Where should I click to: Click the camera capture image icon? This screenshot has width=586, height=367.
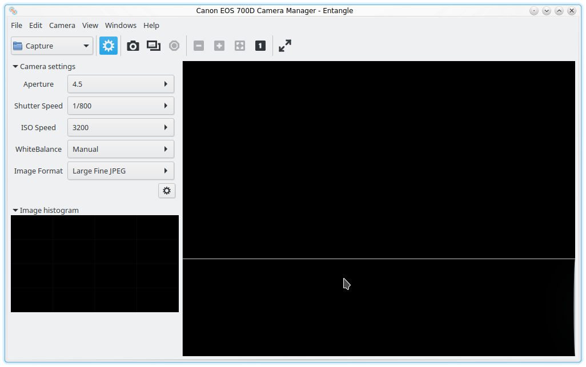coord(133,46)
